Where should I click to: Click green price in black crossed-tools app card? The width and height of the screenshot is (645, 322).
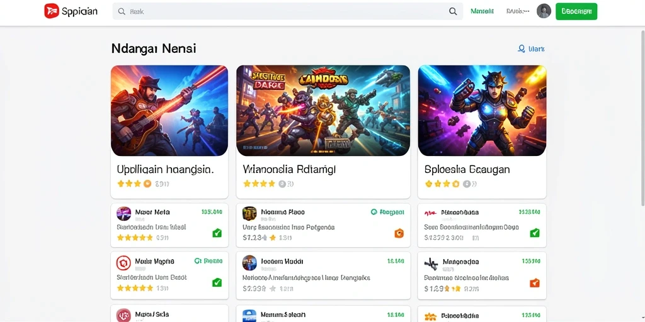(530, 261)
